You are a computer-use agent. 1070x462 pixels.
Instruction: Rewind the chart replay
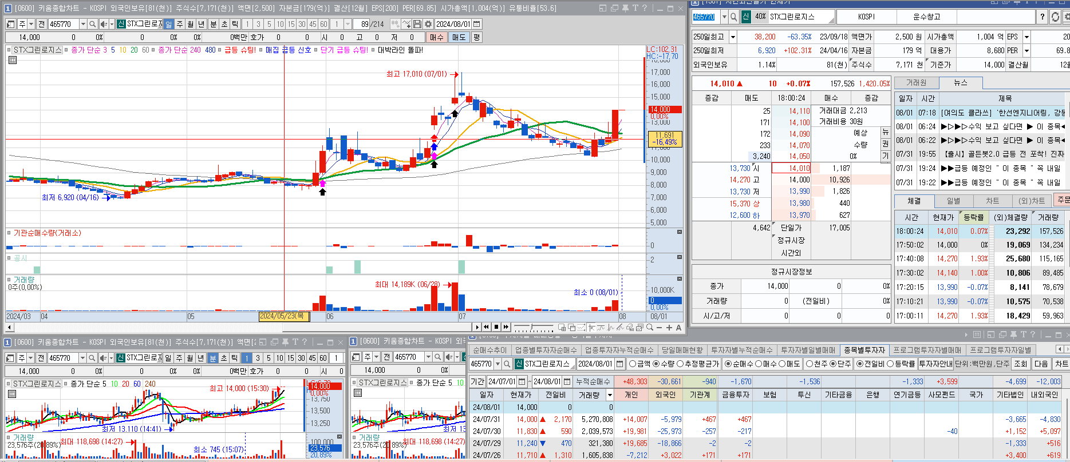click(486, 327)
